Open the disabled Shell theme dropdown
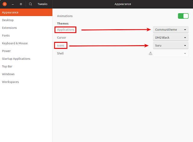Viewport: 193px width, 142px height. pyautogui.click(x=171, y=53)
